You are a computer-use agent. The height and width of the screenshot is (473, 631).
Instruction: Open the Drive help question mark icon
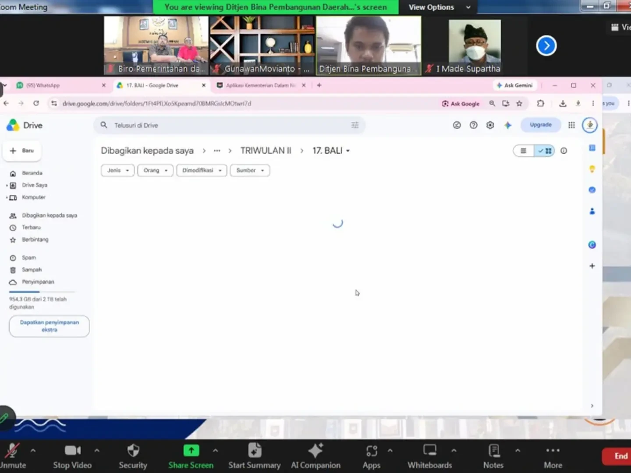pyautogui.click(x=473, y=125)
